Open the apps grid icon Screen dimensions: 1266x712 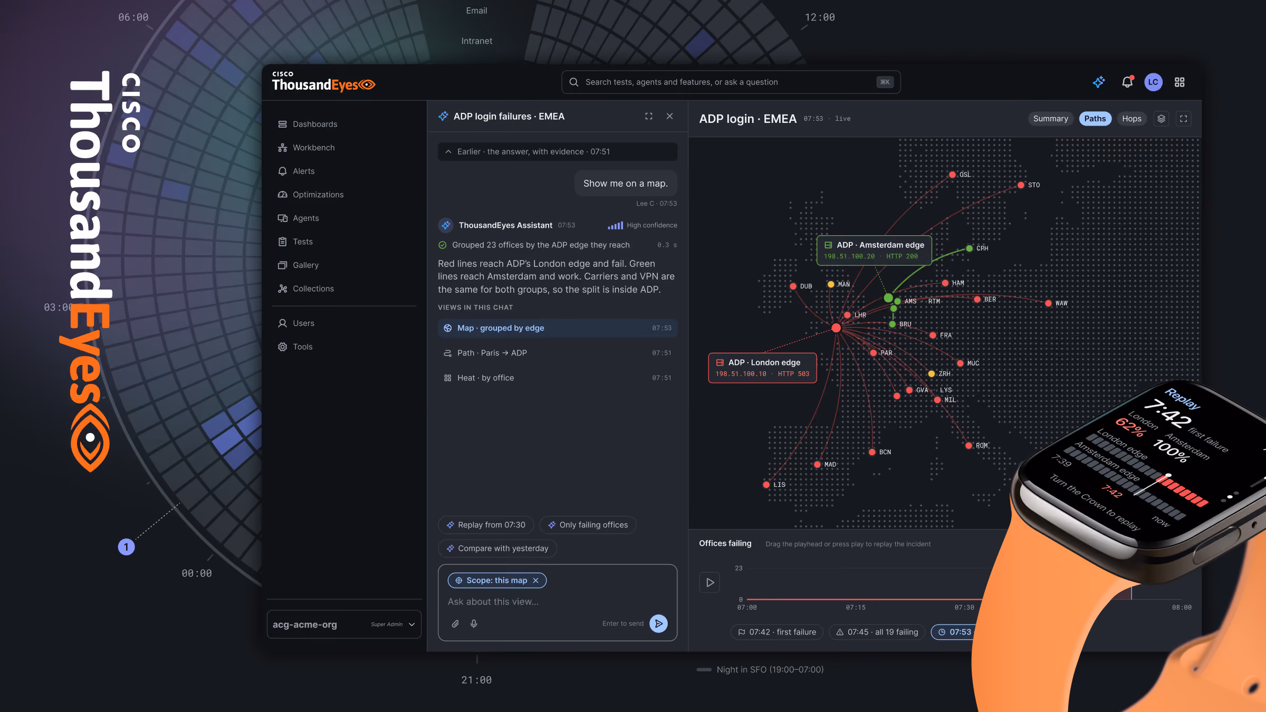tap(1179, 82)
